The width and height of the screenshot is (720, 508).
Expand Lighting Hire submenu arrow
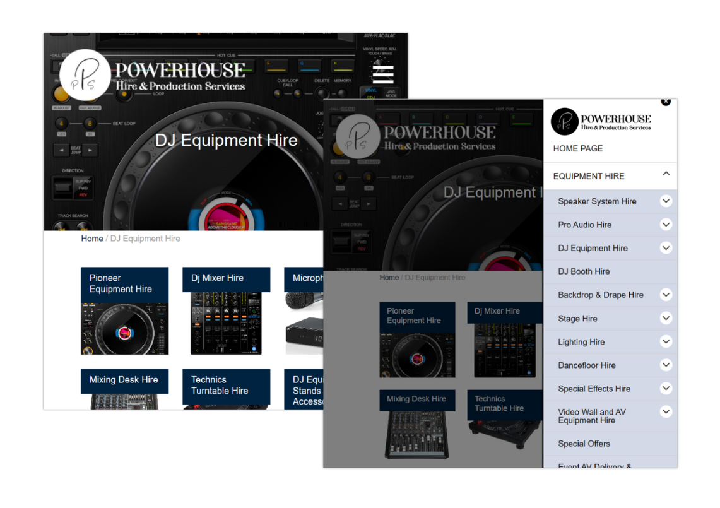666,341
